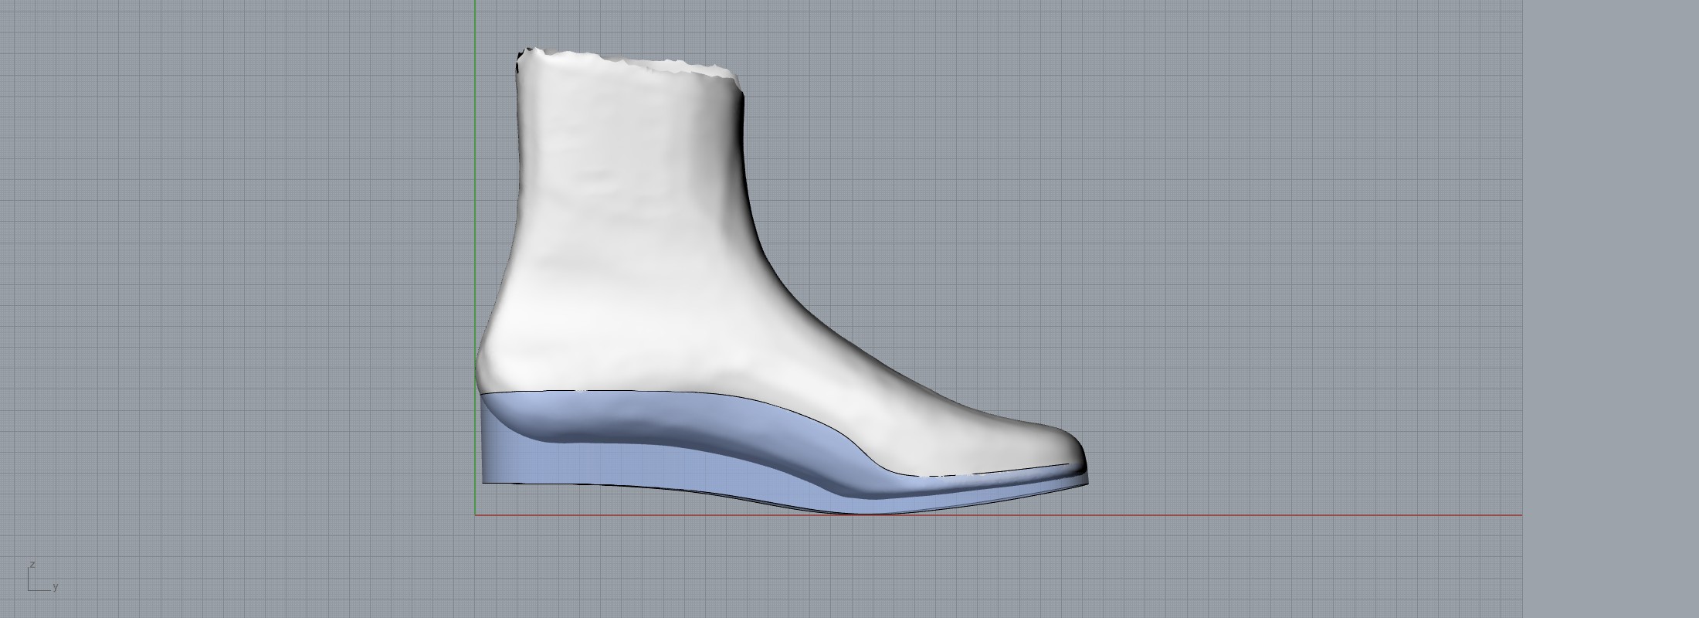Click the z label on the axes icon
Image resolution: width=1699 pixels, height=618 pixels.
32,565
